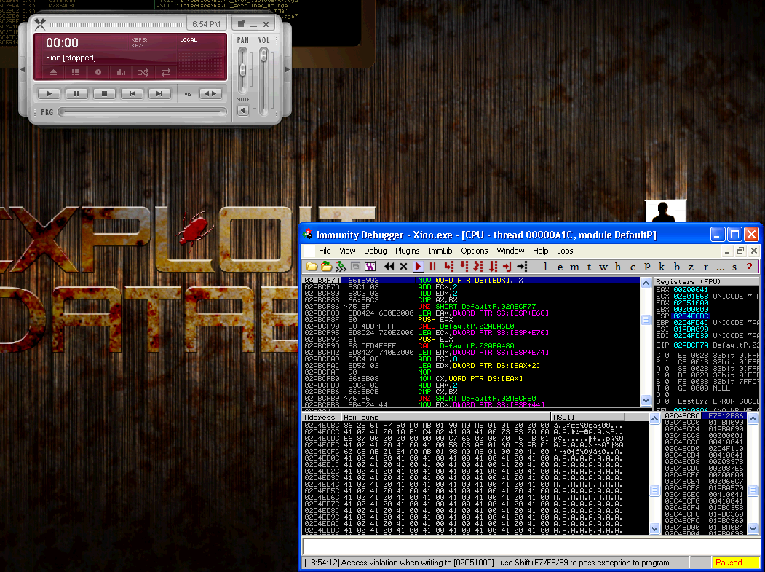Viewport: 765px width, 572px height.
Task: Play the track in Xion
Action: click(49, 93)
